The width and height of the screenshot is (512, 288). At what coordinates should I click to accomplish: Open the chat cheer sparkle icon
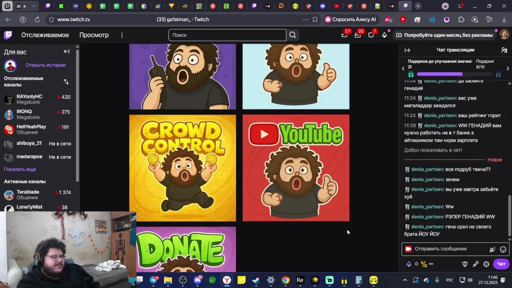coord(492,249)
